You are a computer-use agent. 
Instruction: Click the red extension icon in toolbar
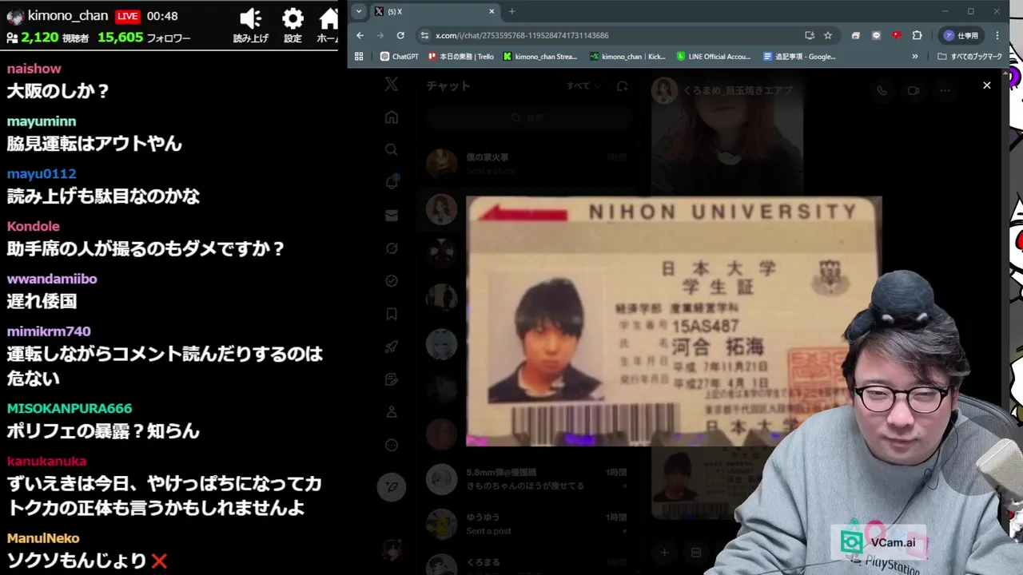pyautogui.click(x=896, y=35)
